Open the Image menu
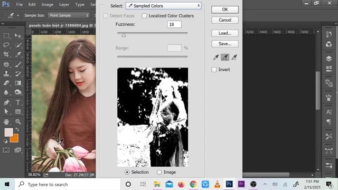This screenshot has width=338, height=190. [x=47, y=4]
